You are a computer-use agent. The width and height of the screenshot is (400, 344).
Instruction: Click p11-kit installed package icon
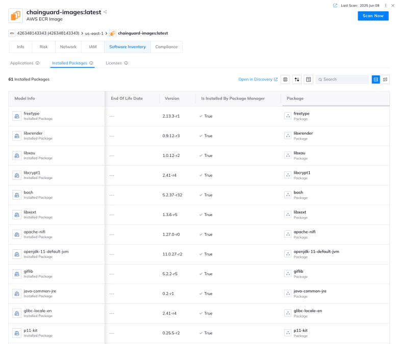17,333
